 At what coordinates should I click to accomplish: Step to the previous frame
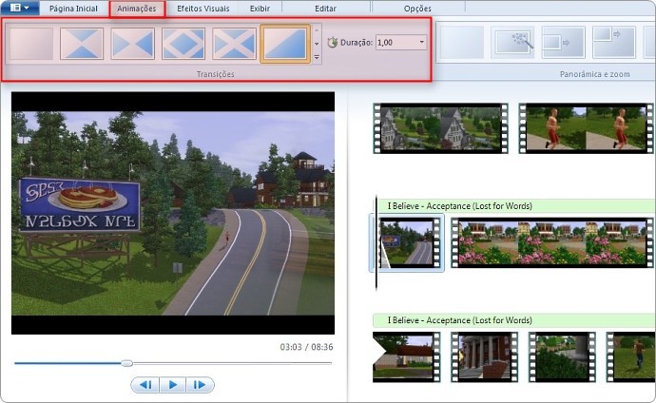(x=145, y=385)
